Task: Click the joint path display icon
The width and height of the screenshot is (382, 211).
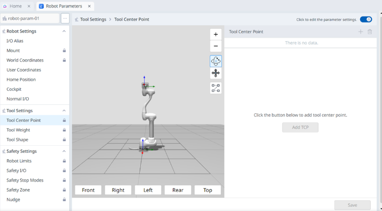Action: [x=216, y=88]
